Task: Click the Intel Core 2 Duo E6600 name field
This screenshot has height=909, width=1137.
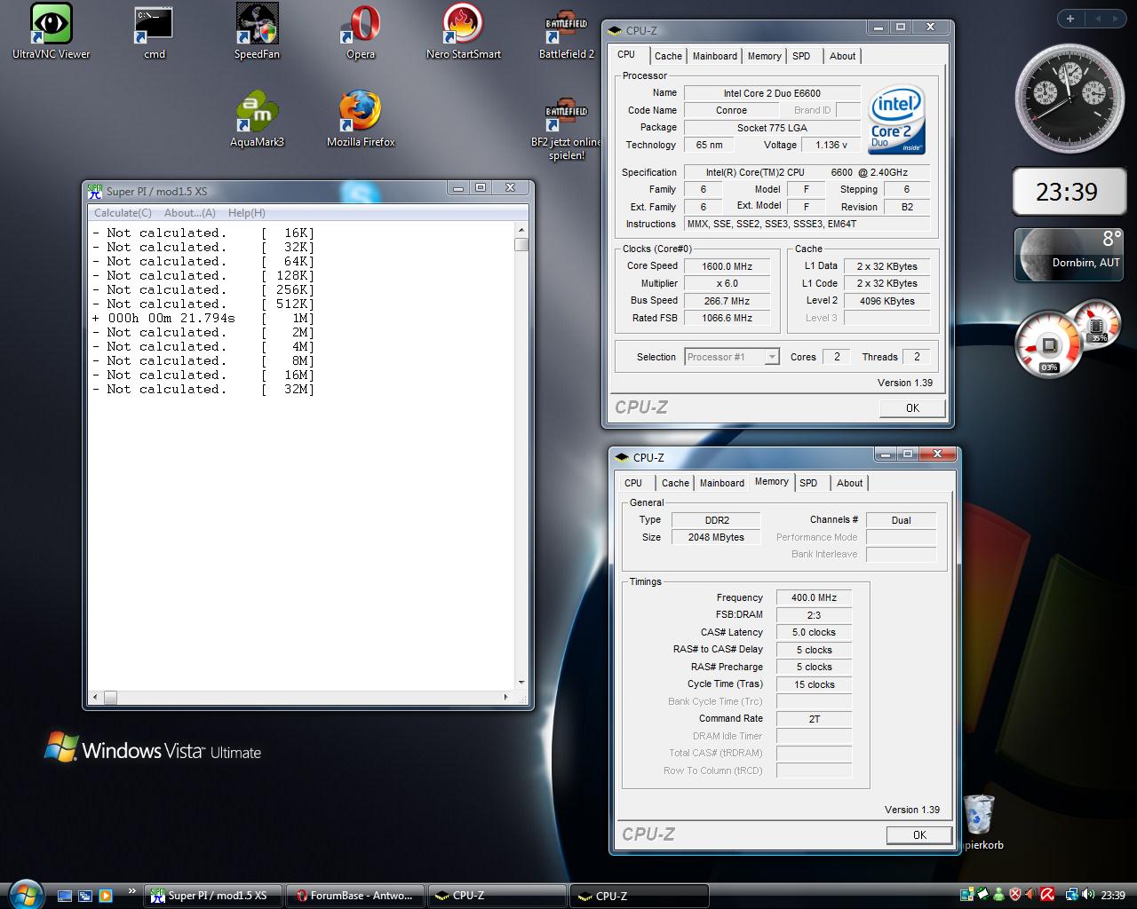Action: coord(772,93)
